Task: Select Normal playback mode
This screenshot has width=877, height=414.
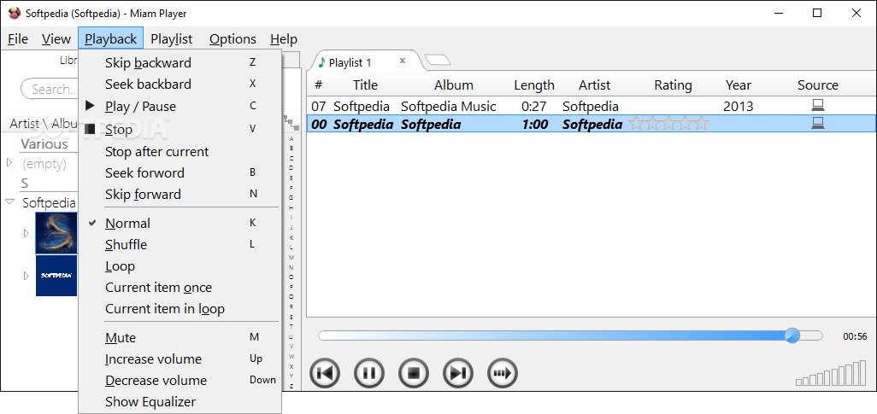Action: click(179, 223)
